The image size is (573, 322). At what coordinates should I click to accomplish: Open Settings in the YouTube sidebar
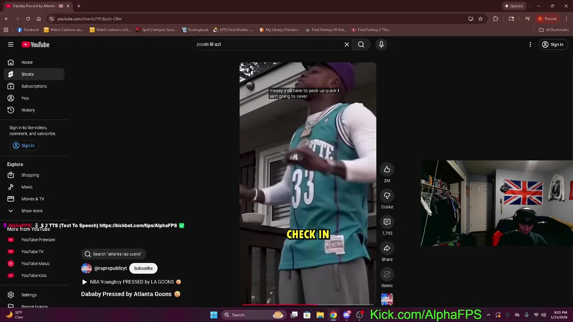34,295
